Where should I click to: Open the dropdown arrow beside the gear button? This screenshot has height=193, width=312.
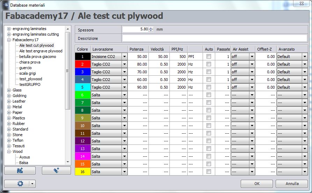[32, 184]
